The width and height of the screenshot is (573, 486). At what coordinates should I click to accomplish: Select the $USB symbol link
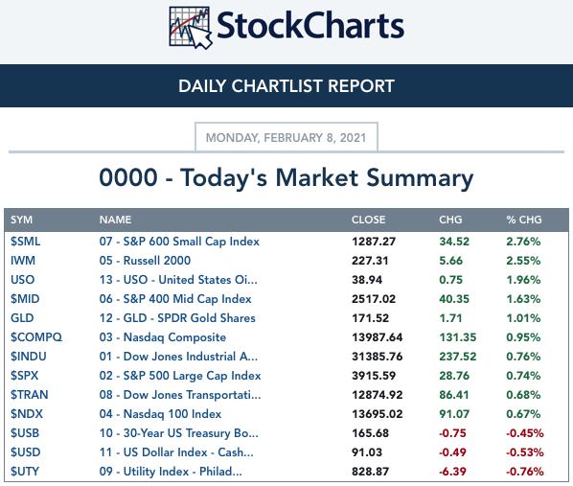(25, 433)
